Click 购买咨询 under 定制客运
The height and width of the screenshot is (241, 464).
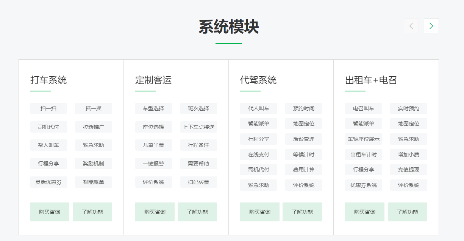pyautogui.click(x=155, y=212)
